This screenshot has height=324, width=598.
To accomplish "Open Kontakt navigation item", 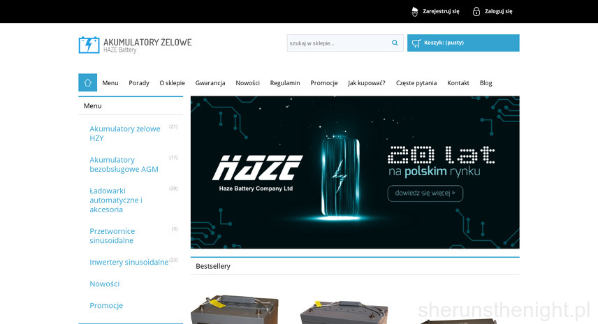I will pyautogui.click(x=458, y=83).
